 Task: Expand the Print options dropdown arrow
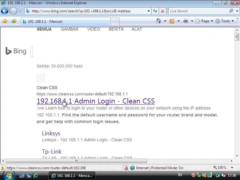tap(192, 21)
